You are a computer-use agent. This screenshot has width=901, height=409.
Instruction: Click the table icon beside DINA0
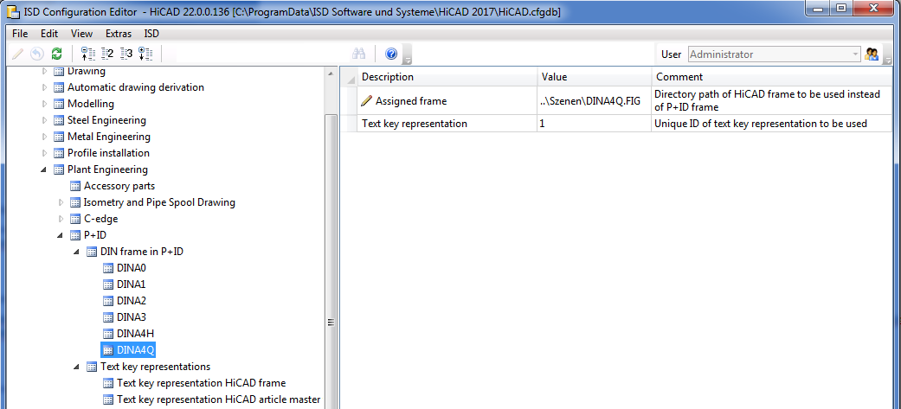[108, 268]
